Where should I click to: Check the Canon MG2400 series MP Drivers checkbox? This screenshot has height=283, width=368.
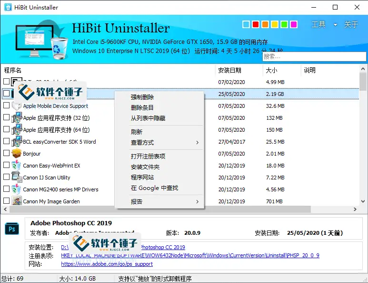6,189
